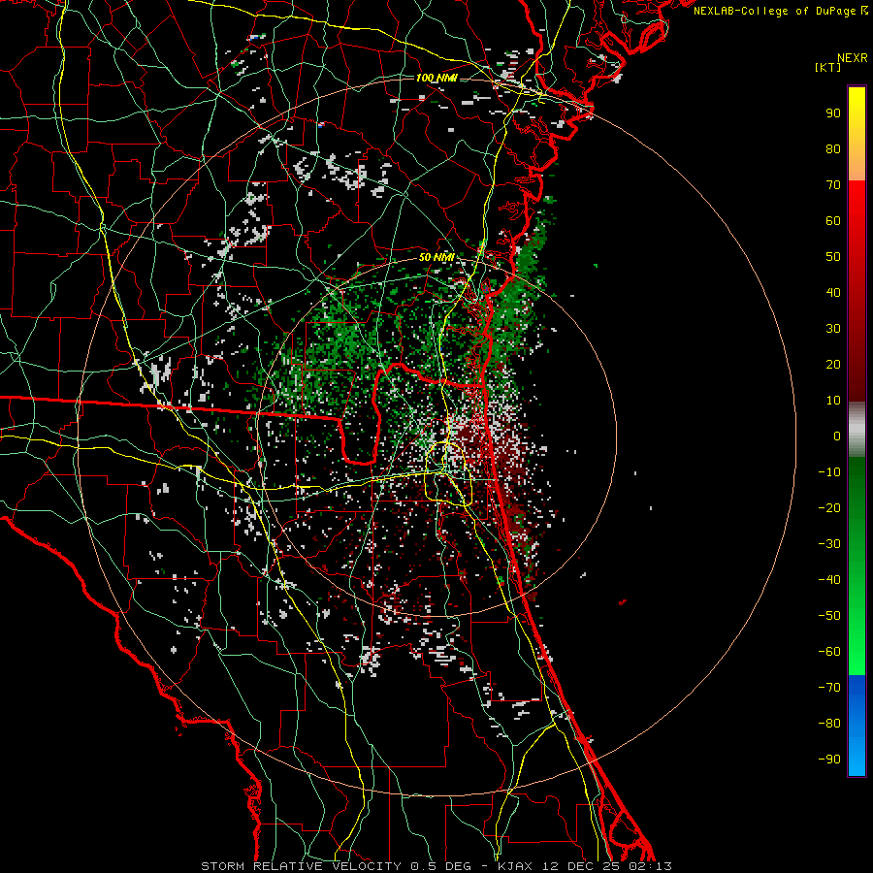The width and height of the screenshot is (873, 873).
Task: Click the 12 DEC 25 date in caption
Action: point(579,866)
